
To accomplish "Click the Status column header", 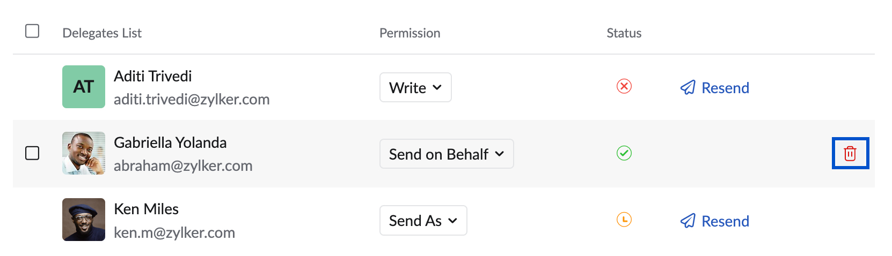I will click(624, 33).
